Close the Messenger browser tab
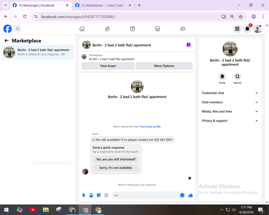269x215 pixels. [x=67, y=5]
